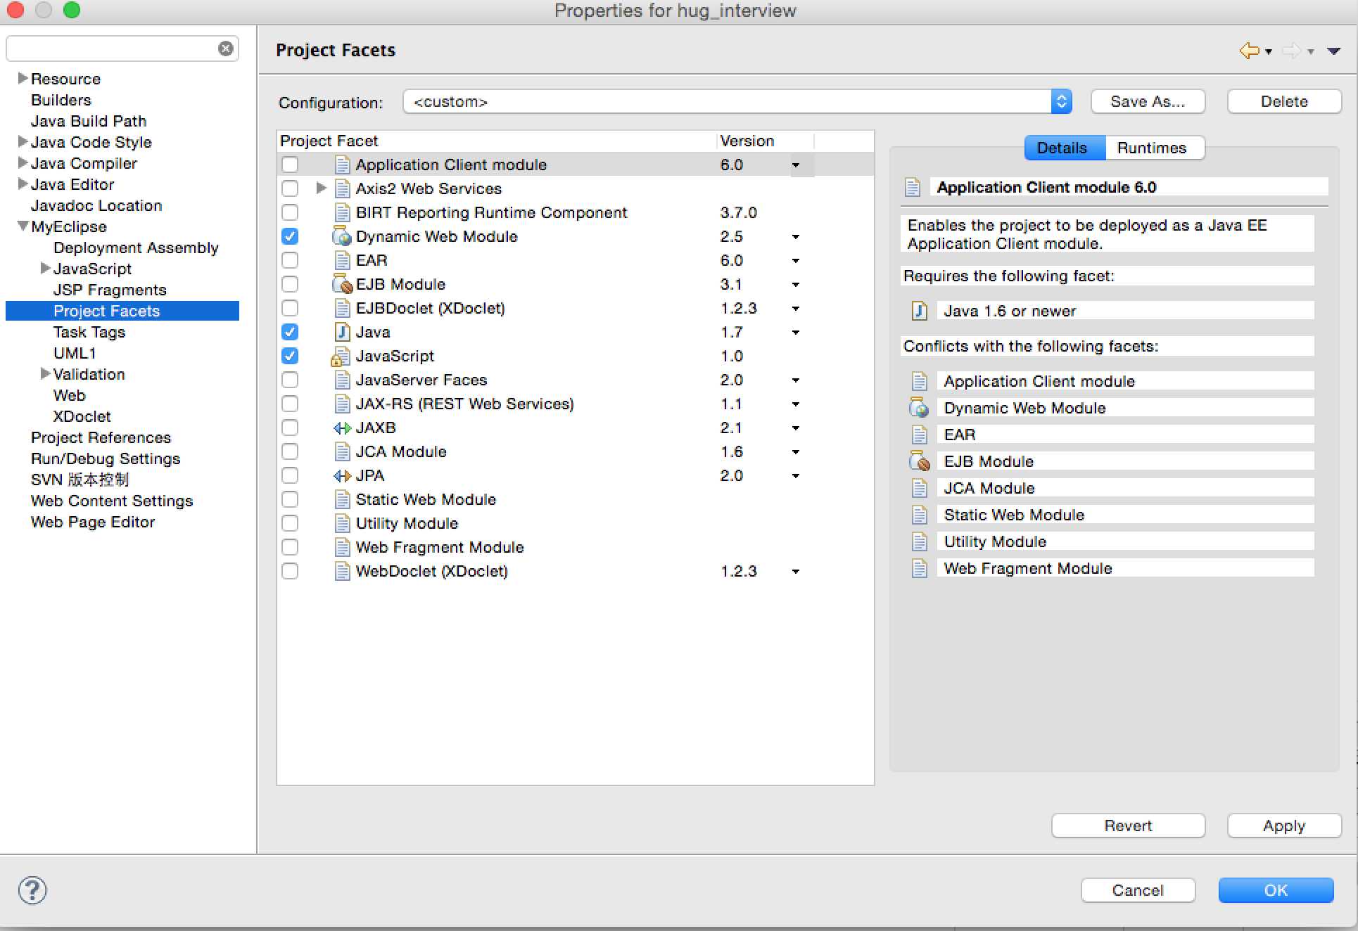Open the Java version 1.7 dropdown
This screenshot has height=931, width=1358.
(x=796, y=333)
